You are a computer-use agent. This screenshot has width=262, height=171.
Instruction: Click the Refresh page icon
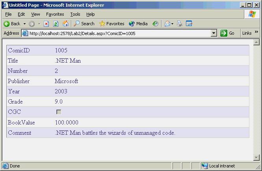(56, 24)
